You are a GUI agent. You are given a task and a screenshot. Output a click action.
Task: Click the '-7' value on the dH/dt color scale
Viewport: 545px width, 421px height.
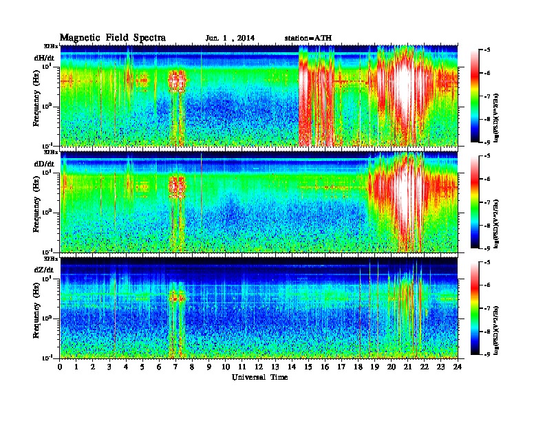(487, 96)
